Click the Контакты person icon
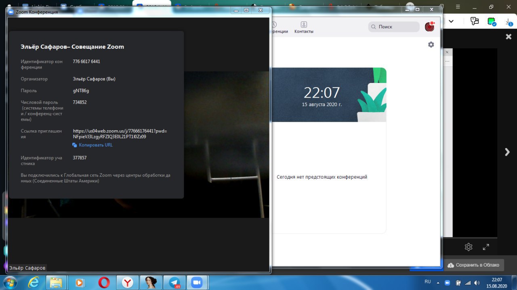The height and width of the screenshot is (290, 517). pos(304,25)
